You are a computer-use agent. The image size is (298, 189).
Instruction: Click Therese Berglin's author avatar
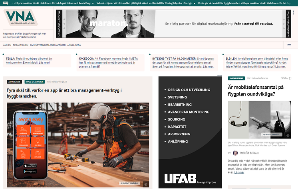click(236, 153)
